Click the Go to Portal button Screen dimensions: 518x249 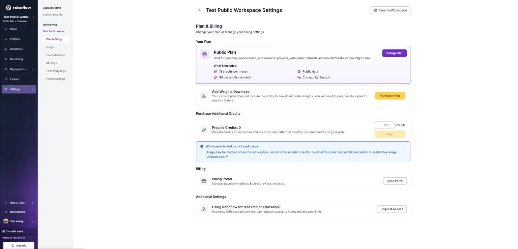point(395,181)
